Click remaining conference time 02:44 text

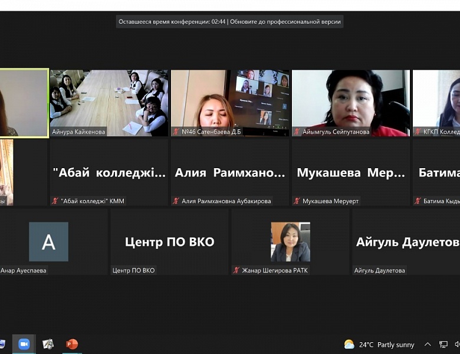[x=172, y=22]
